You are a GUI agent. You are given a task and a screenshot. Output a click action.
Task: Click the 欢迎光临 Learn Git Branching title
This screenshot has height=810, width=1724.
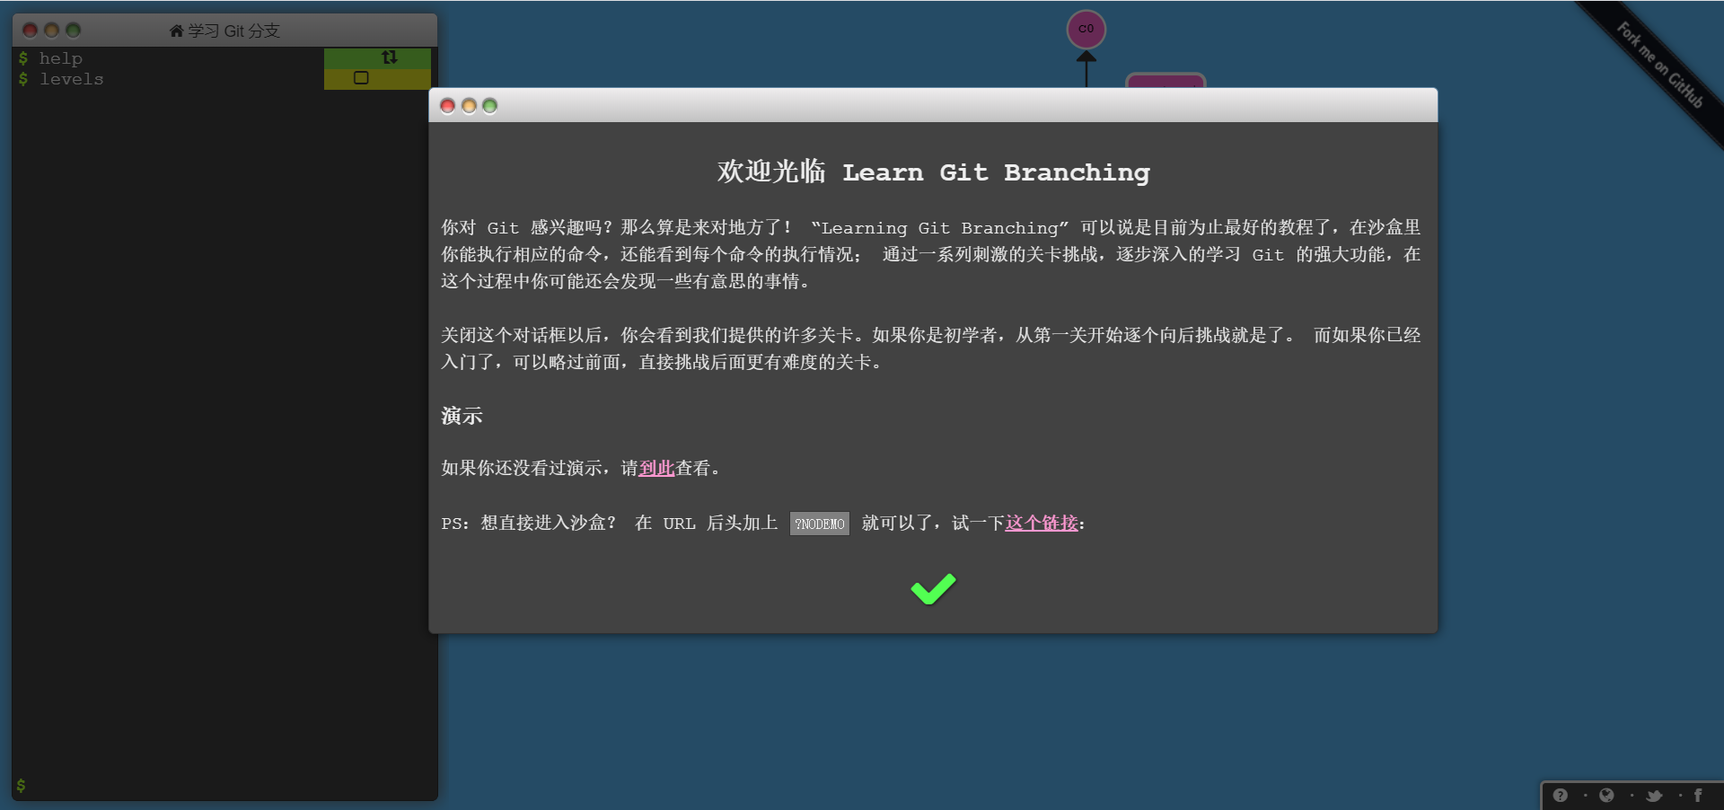click(933, 172)
